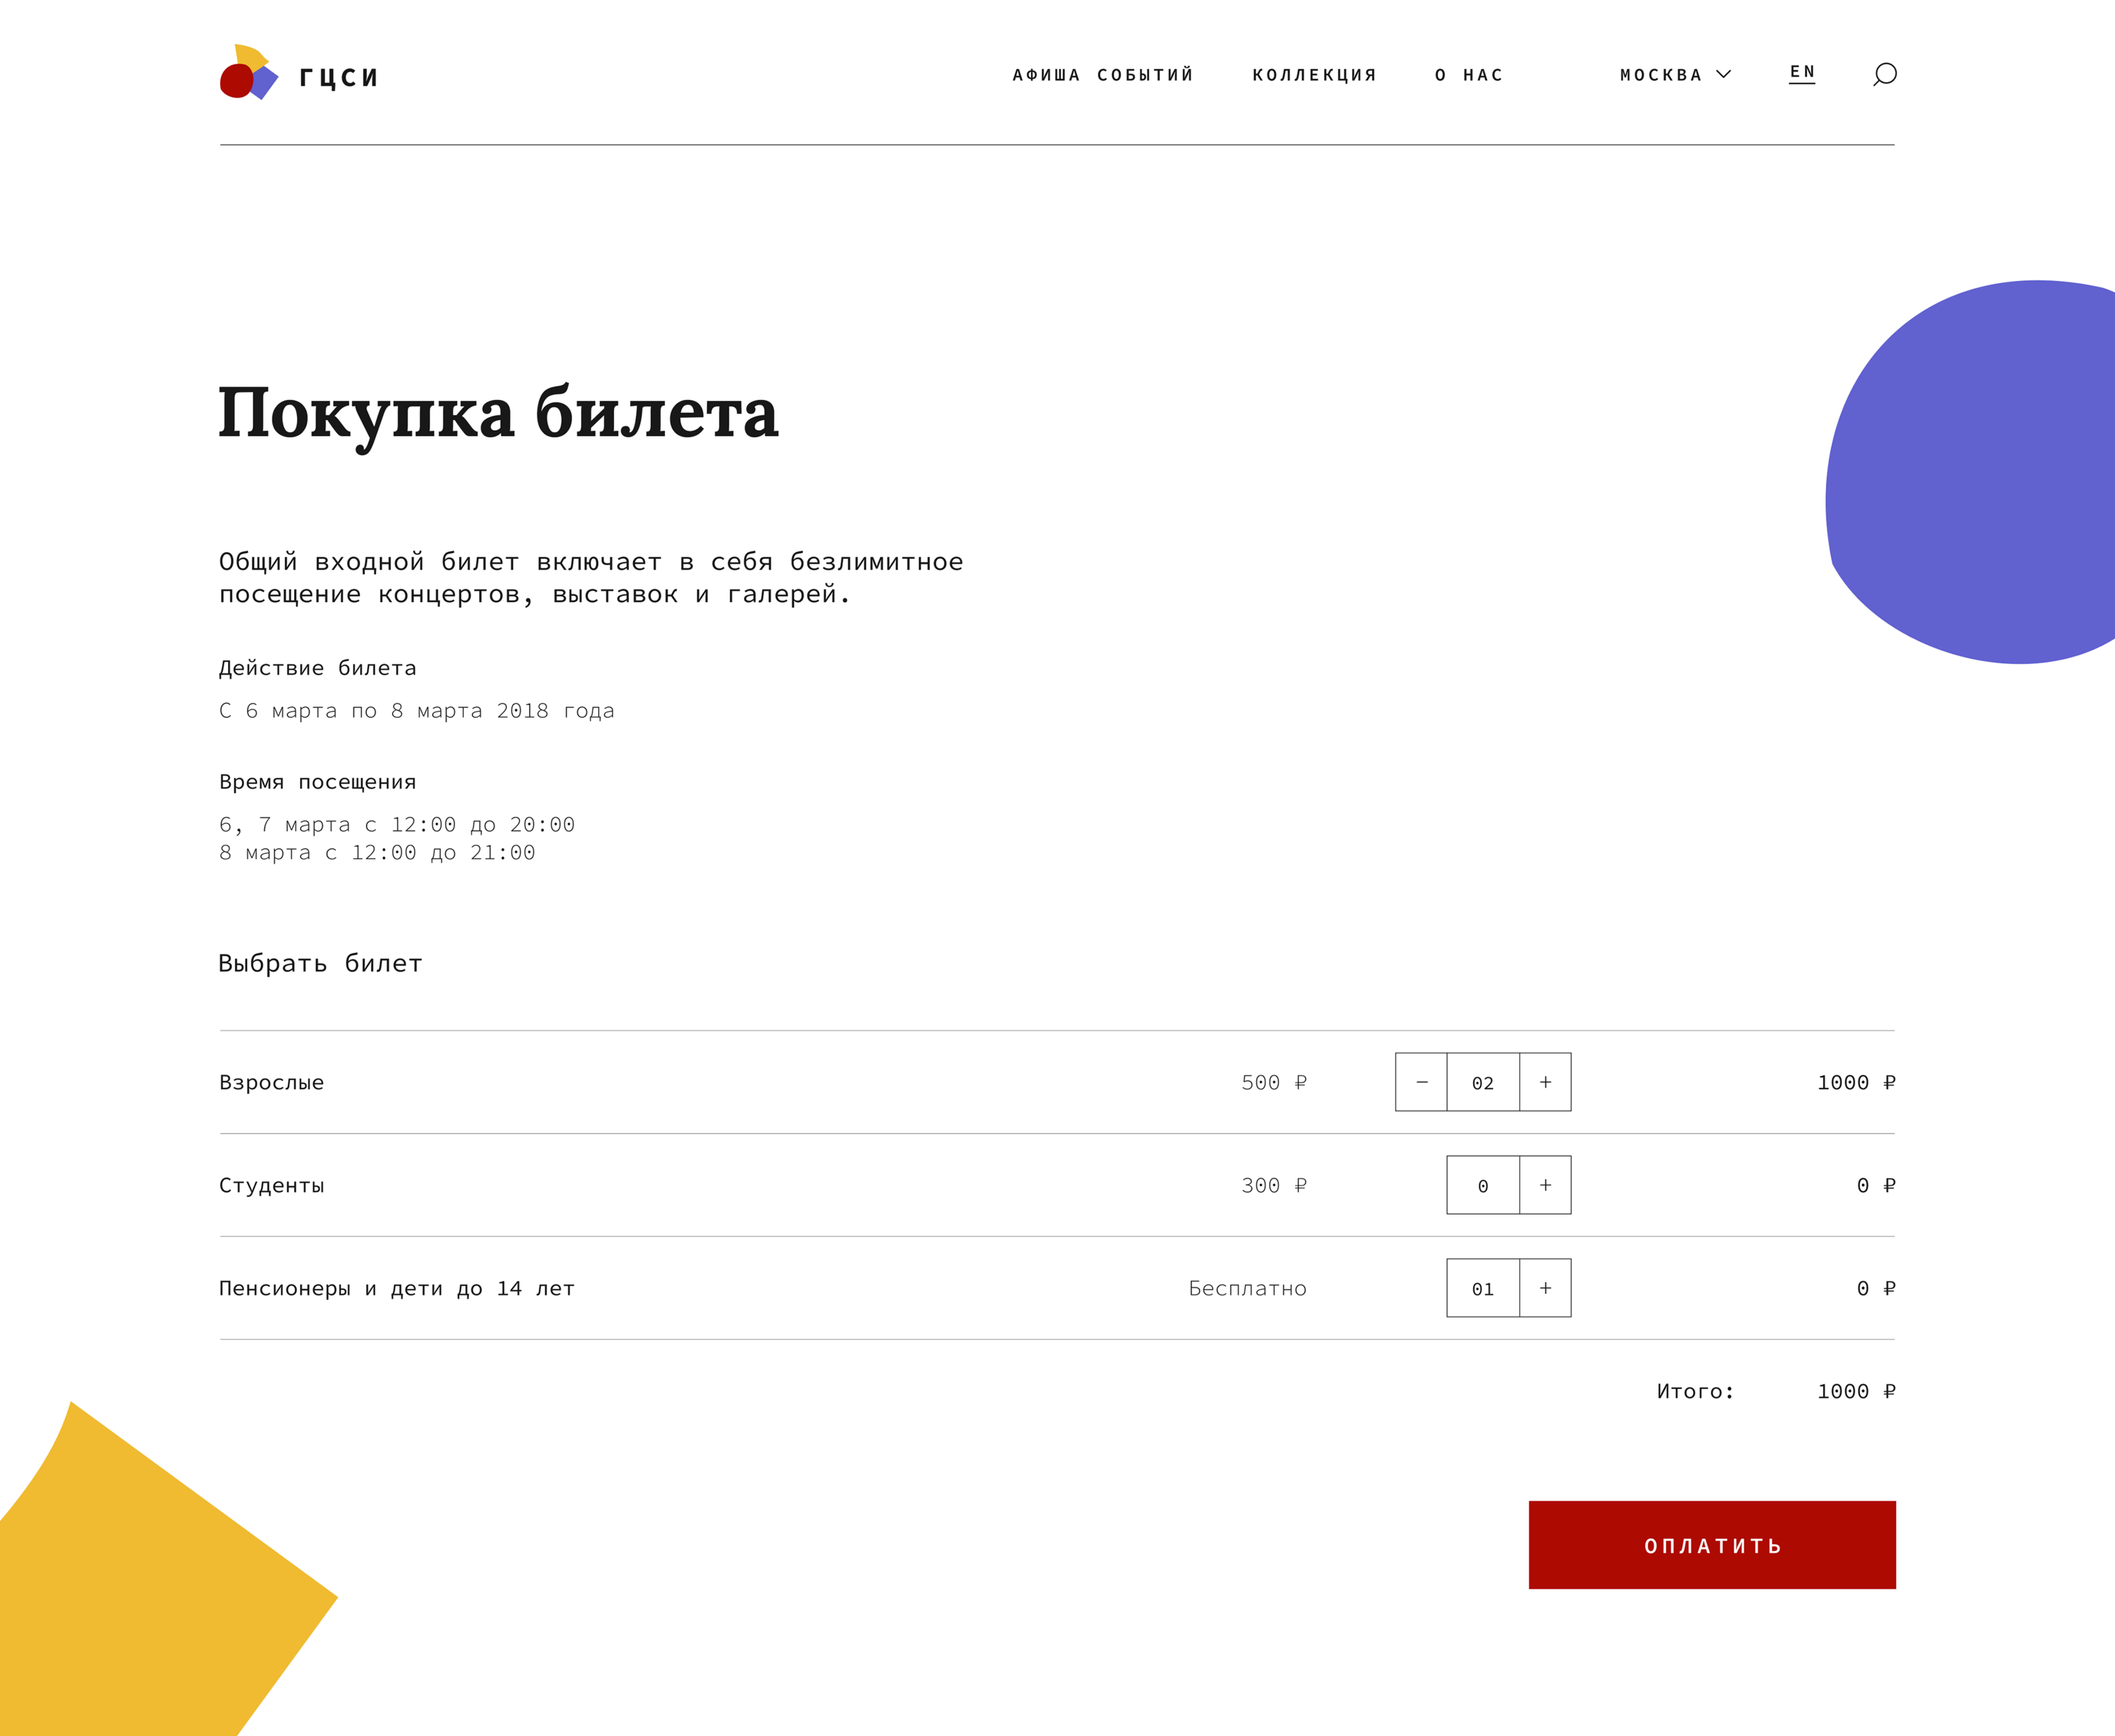
Task: Switch language to EN
Action: (x=1802, y=72)
